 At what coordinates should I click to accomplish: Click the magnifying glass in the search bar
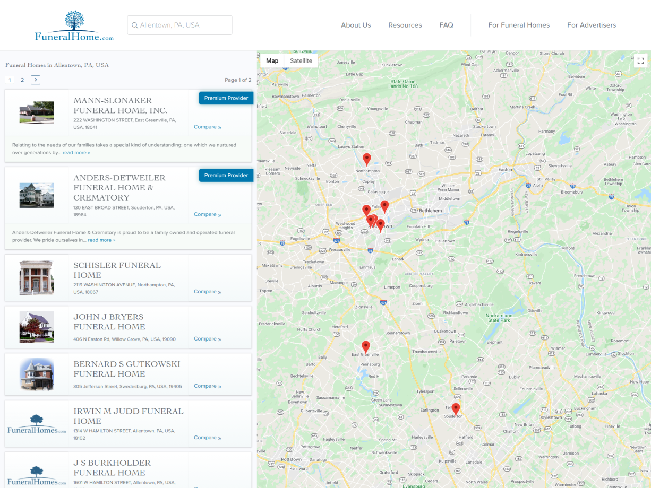(135, 25)
